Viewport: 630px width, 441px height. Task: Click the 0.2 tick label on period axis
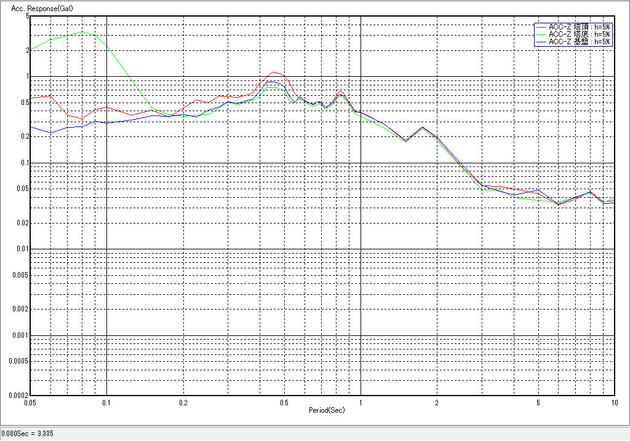pos(183,403)
